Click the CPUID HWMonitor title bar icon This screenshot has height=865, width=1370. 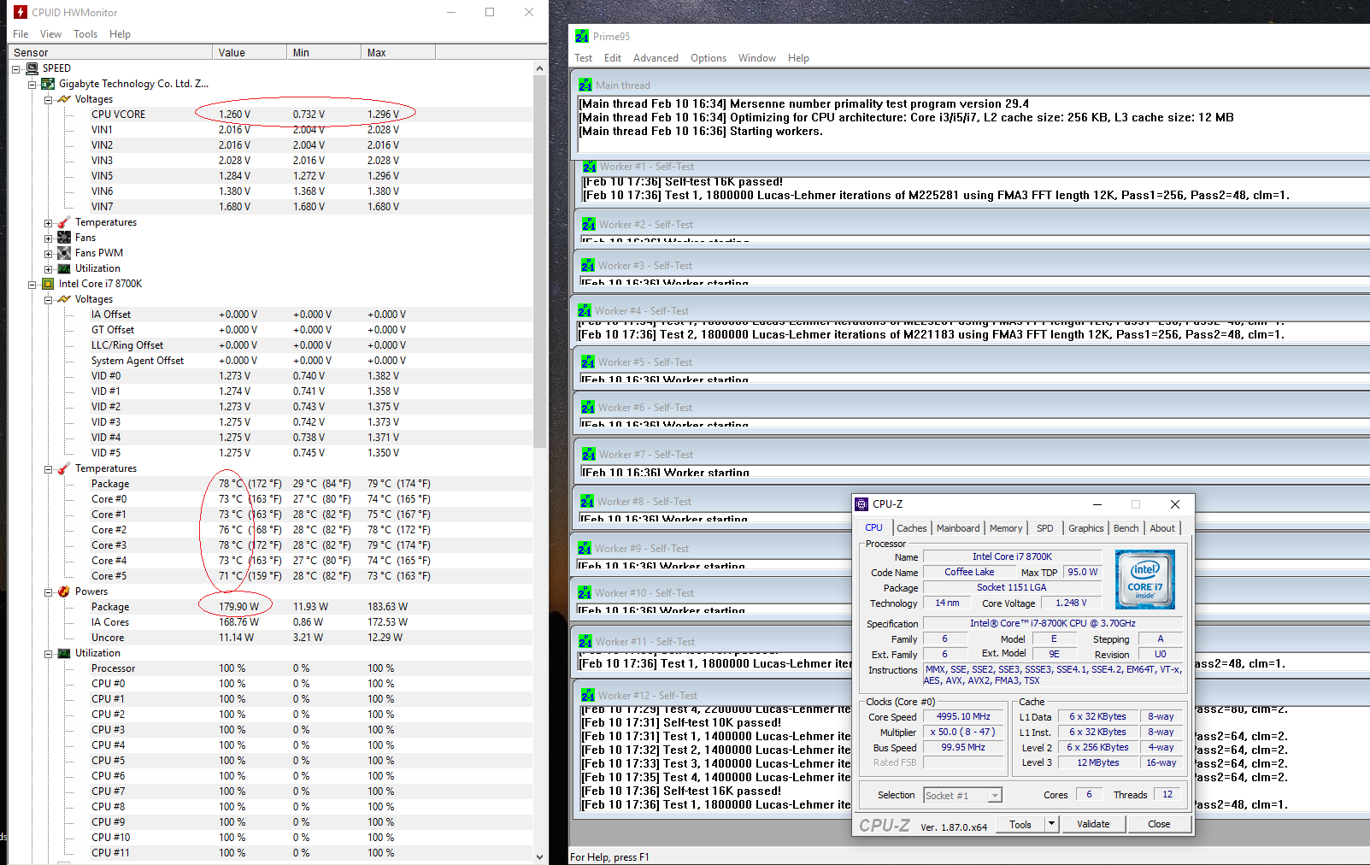[x=21, y=12]
